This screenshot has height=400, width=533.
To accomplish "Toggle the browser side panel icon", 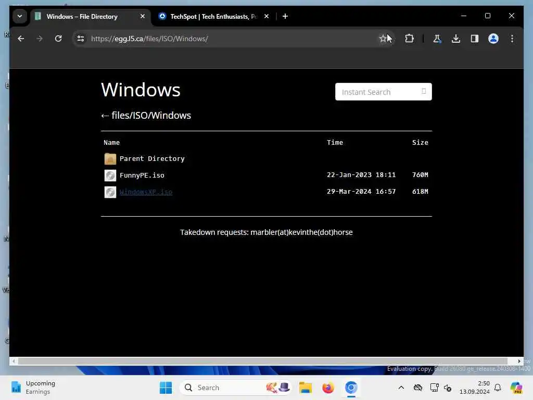I will click(475, 39).
